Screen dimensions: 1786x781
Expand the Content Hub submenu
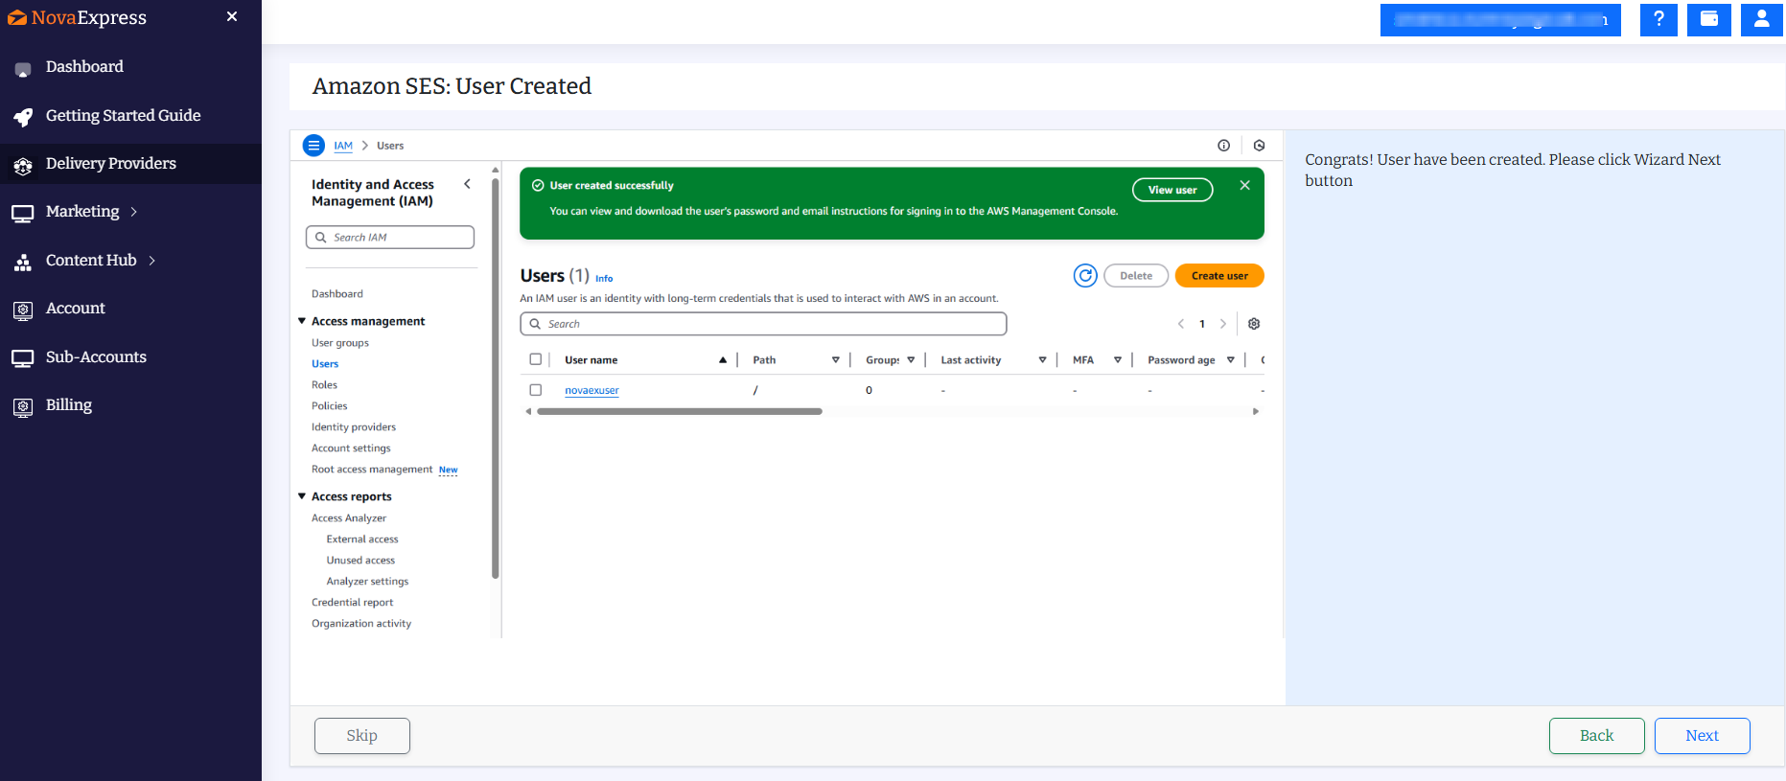coord(151,261)
